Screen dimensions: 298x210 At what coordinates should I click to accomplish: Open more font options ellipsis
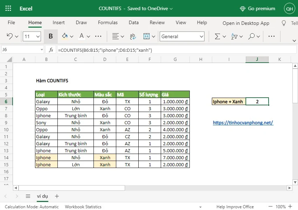tap(98, 36)
